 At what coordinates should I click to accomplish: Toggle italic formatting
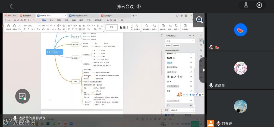click(x=28, y=29)
